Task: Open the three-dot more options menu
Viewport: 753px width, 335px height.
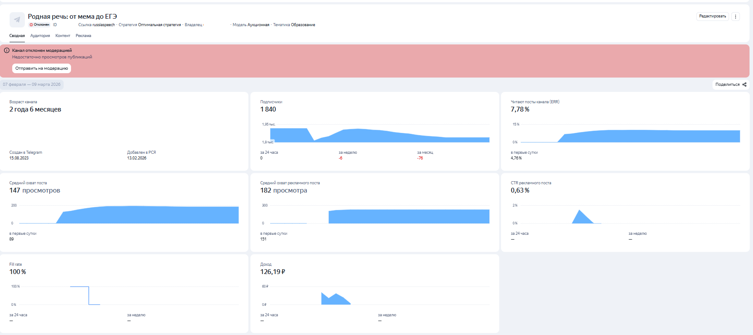Action: 736,17
